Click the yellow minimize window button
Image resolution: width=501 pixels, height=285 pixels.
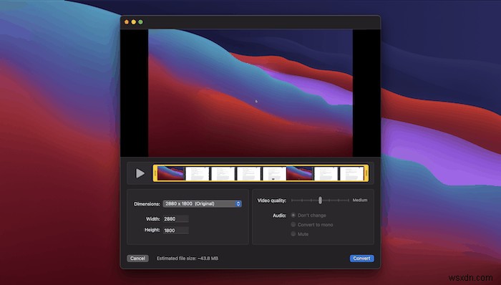coord(134,22)
